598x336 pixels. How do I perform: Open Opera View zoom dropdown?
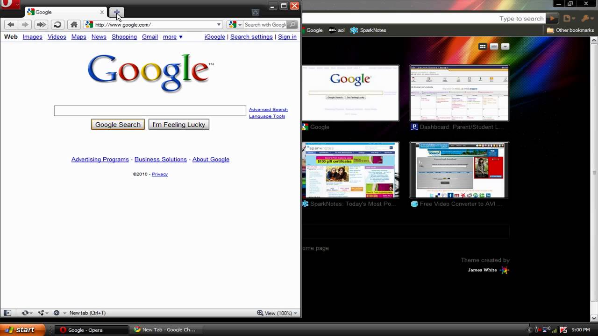click(277, 313)
